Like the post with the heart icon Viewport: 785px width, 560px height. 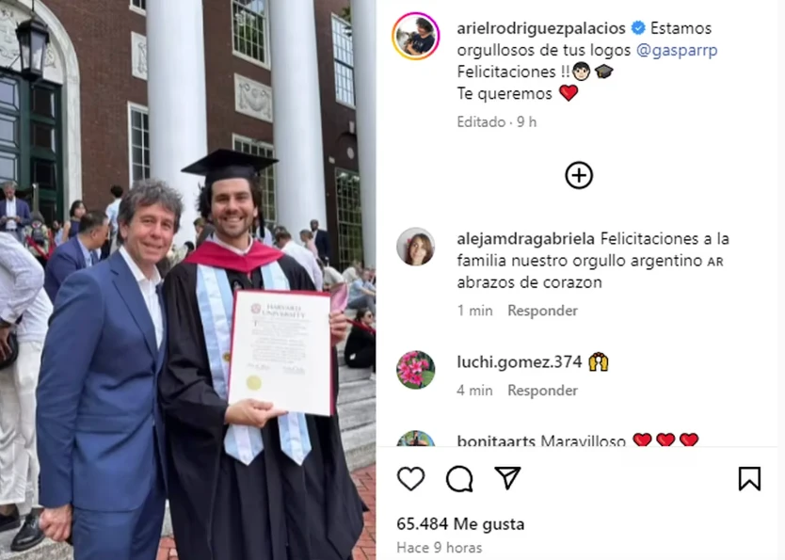(411, 478)
